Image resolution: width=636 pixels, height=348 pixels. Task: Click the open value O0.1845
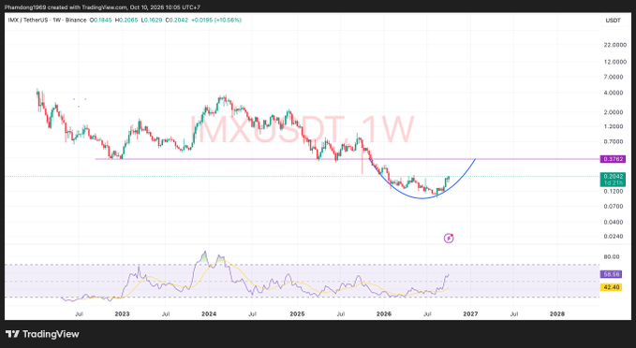pyautogui.click(x=100, y=20)
